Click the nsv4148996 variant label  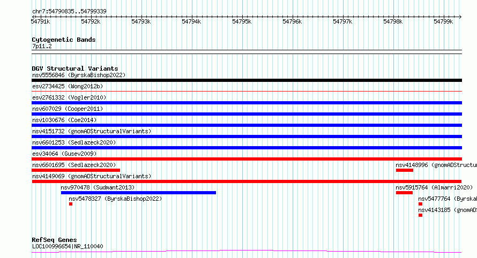[x=436, y=165]
